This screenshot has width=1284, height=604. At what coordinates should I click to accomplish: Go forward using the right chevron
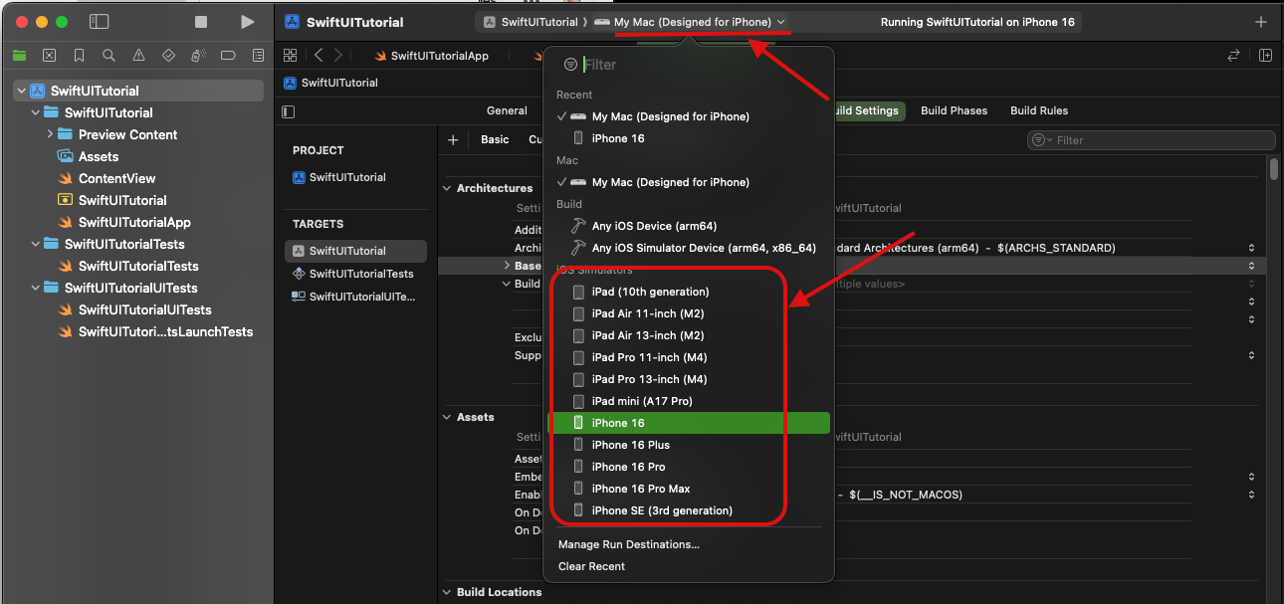pos(338,56)
